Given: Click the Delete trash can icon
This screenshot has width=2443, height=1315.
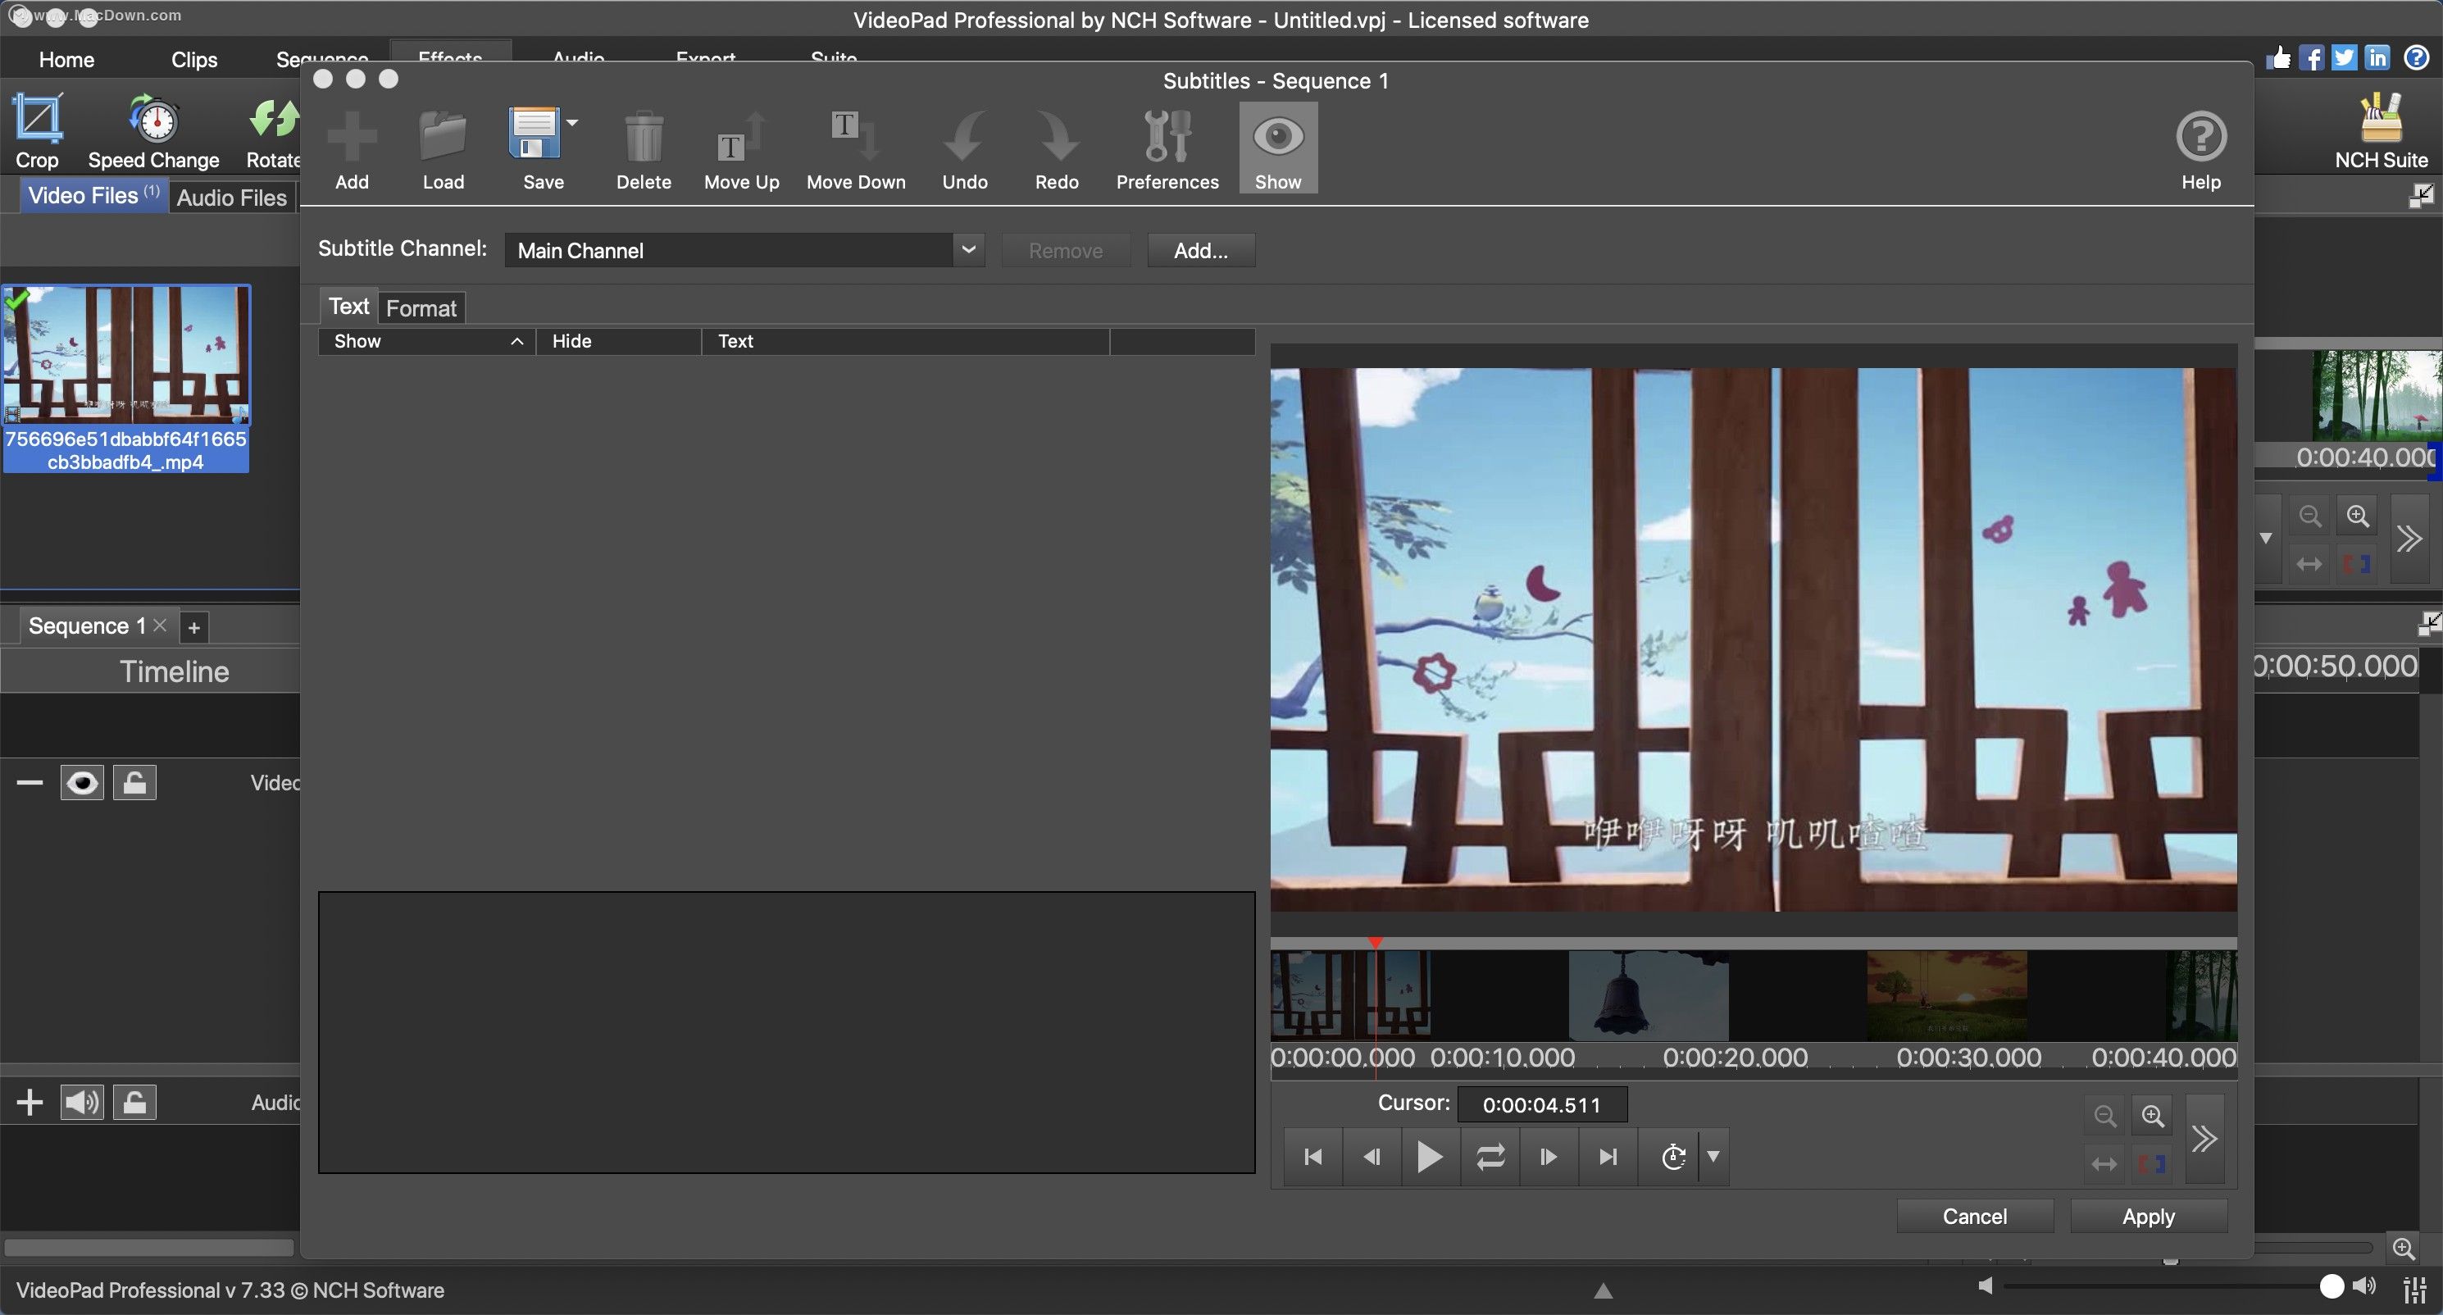Looking at the screenshot, I should point(644,138).
